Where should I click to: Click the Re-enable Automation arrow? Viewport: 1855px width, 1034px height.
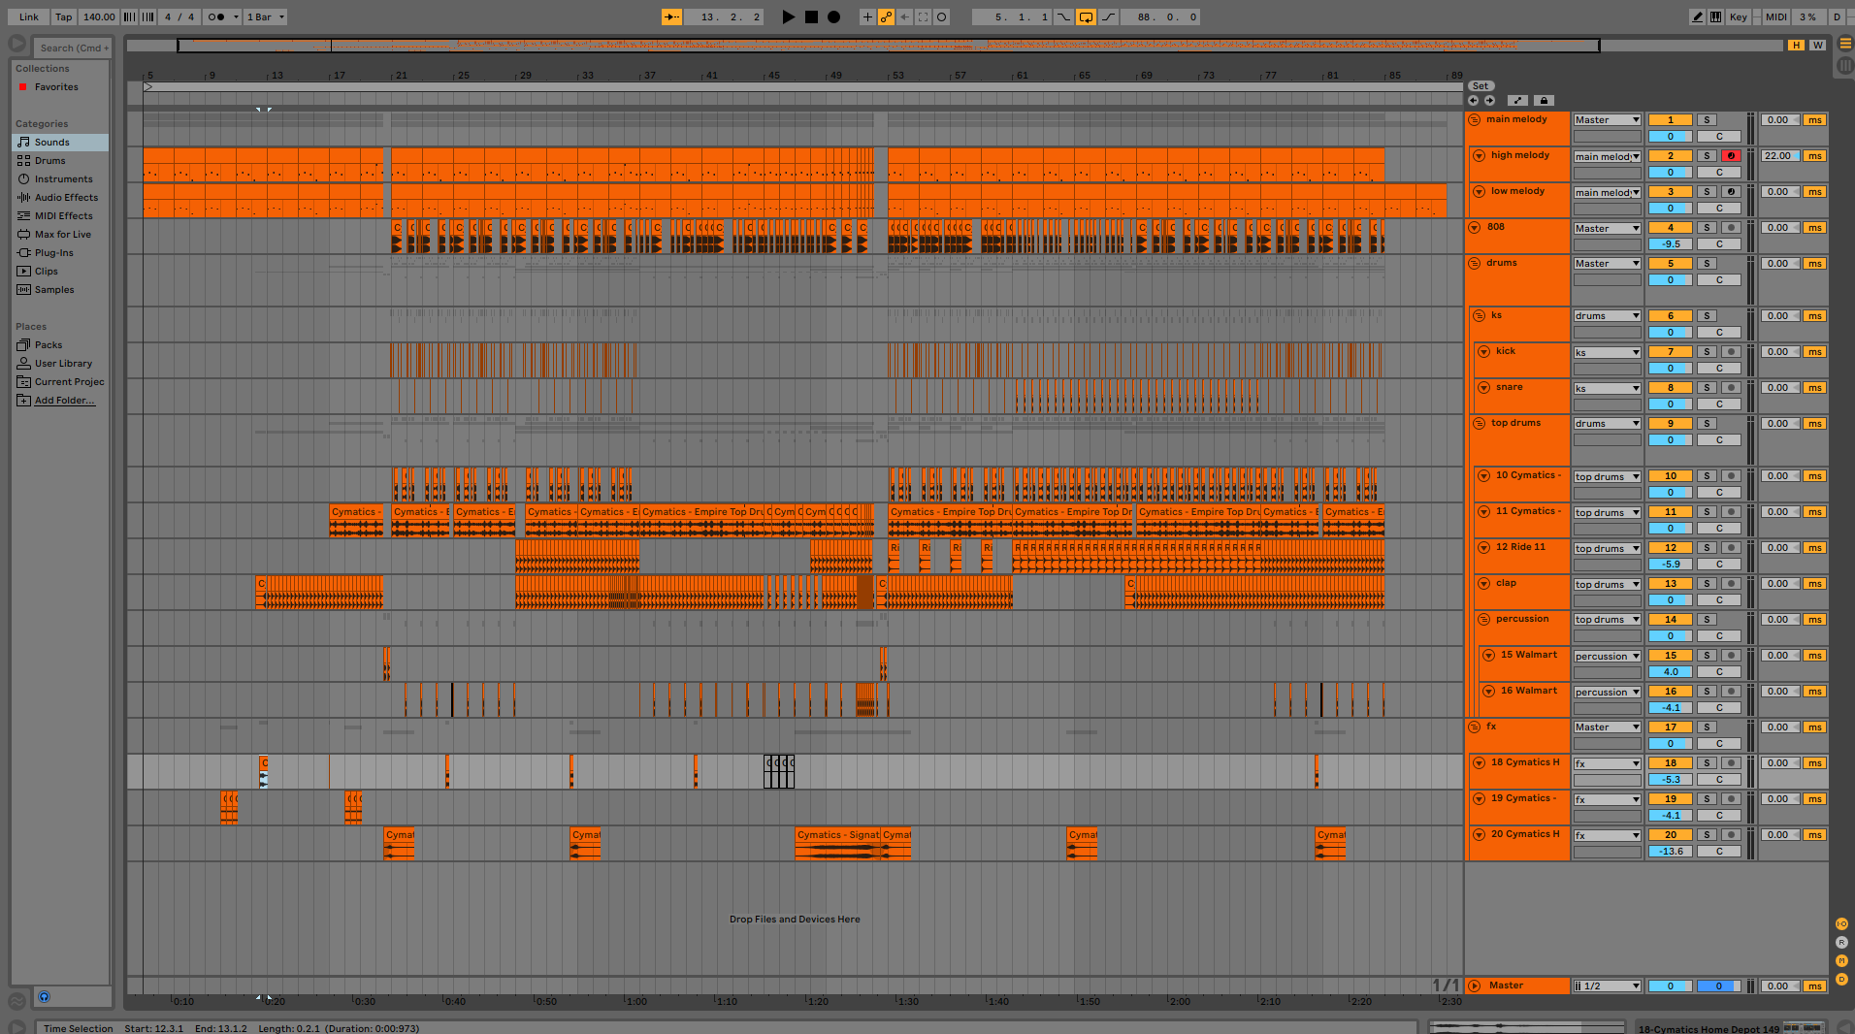click(x=904, y=16)
